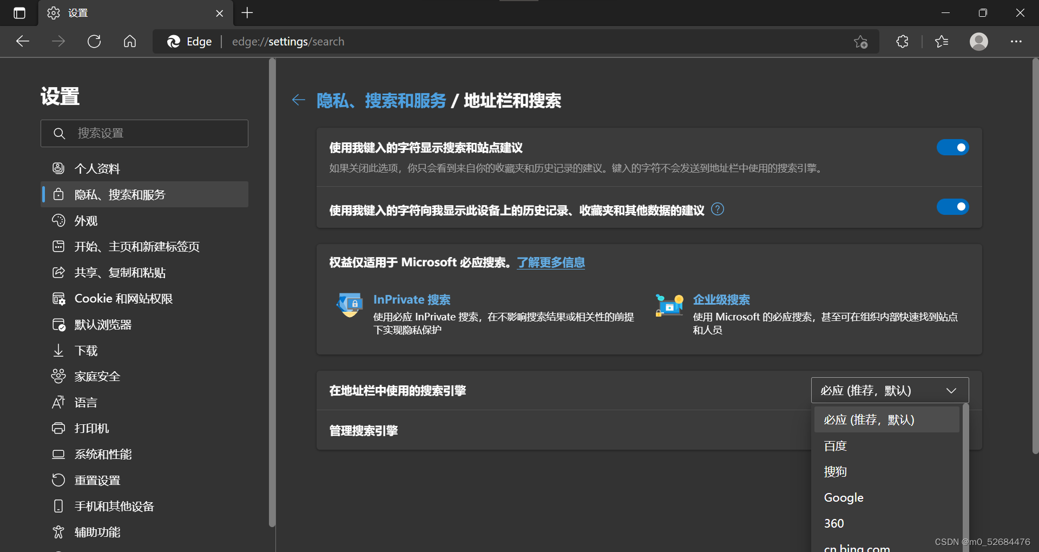Click the 家庭安全 family icon
This screenshot has width=1039, height=552.
click(x=58, y=376)
